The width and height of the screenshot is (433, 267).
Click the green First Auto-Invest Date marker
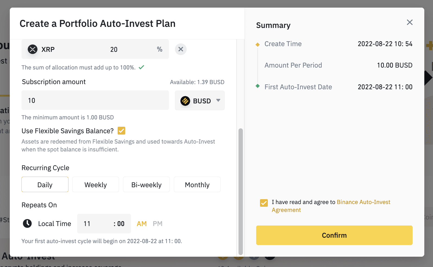coord(258,86)
